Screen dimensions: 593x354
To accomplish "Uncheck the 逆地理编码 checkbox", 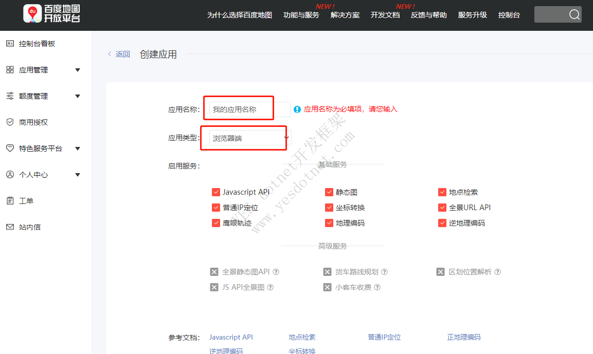I will pos(442,223).
